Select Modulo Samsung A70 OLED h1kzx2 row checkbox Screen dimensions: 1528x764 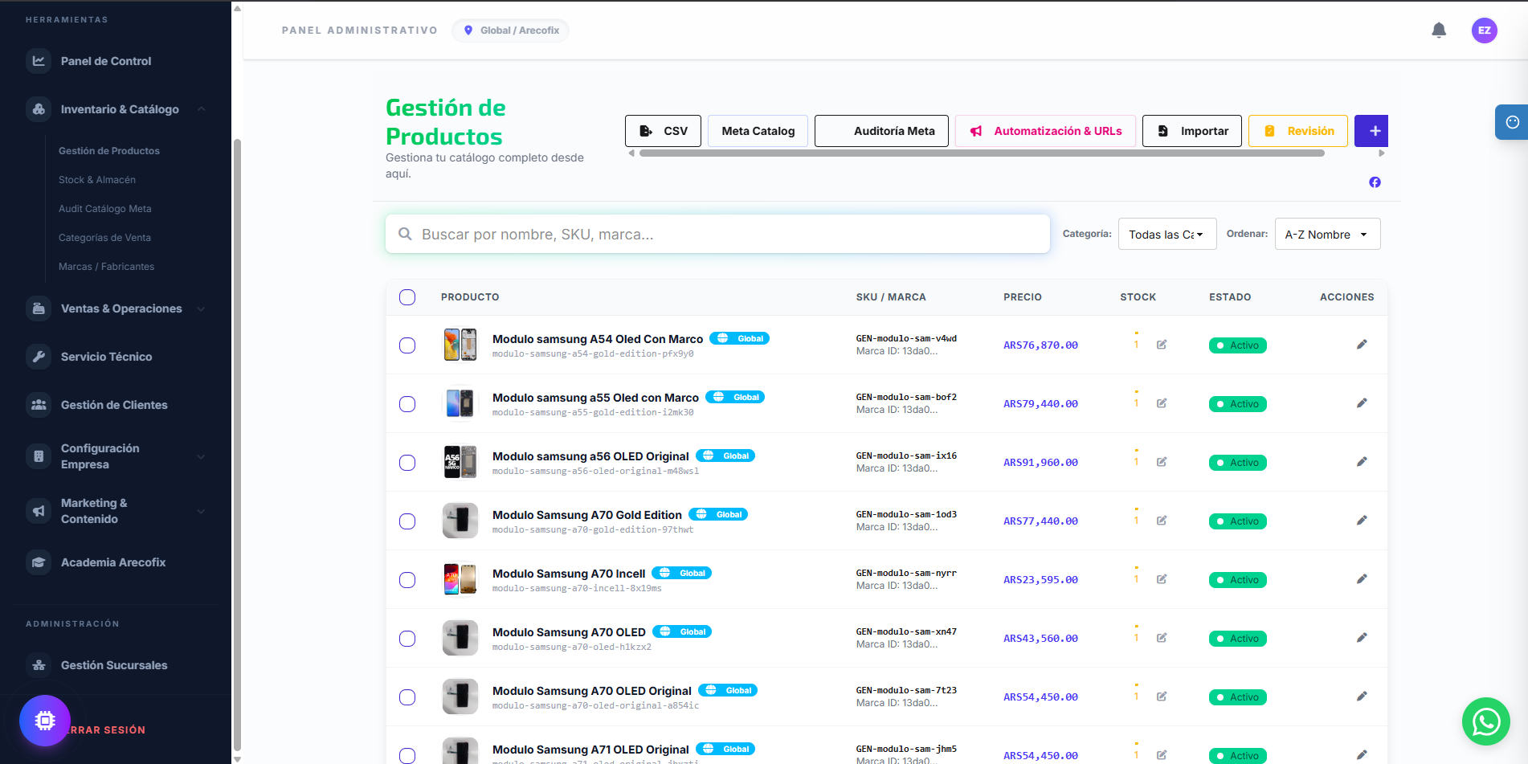407,639
